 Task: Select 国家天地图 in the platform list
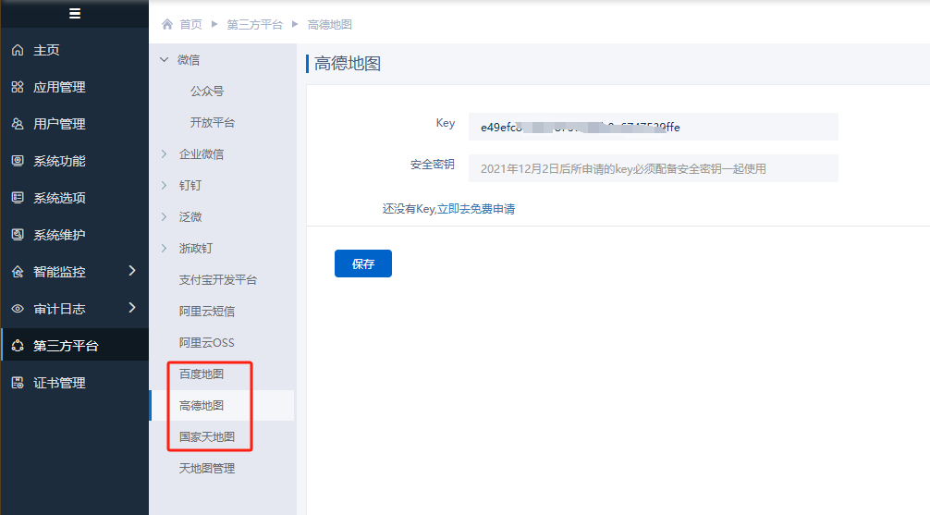207,437
